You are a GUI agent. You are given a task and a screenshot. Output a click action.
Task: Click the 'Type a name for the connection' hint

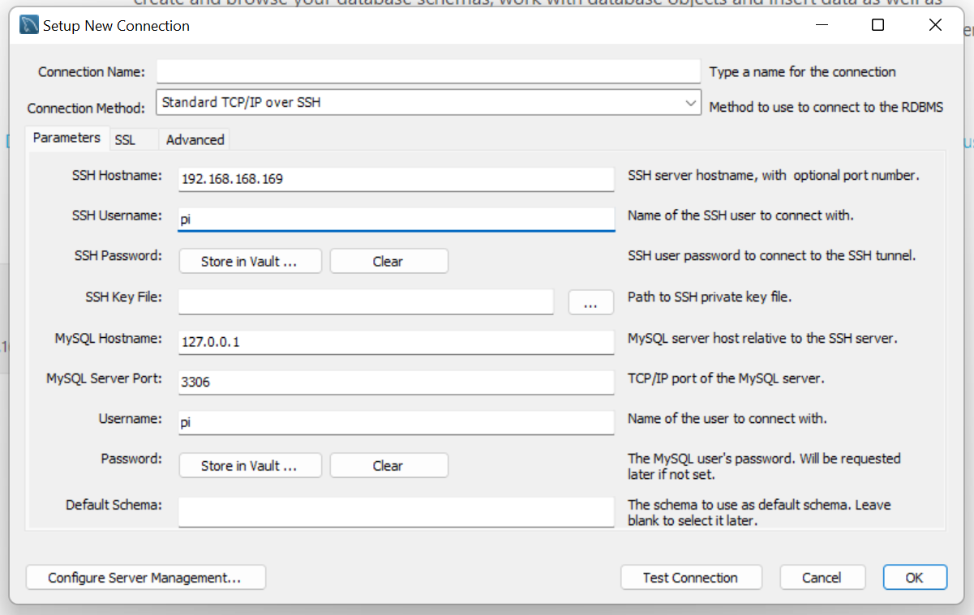pos(802,72)
